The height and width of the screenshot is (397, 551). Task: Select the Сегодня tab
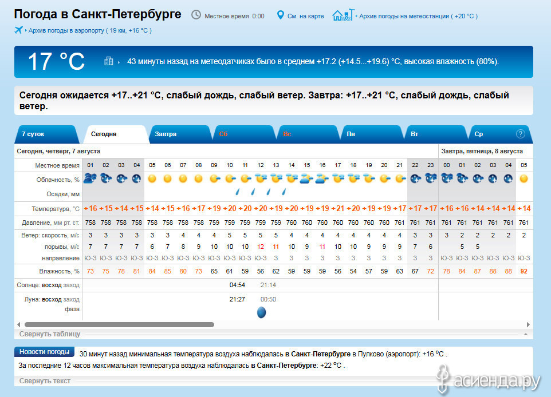(116, 134)
